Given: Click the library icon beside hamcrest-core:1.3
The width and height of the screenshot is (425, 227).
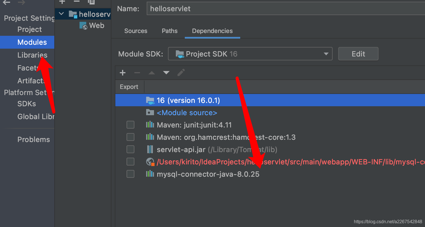Looking at the screenshot, I should tap(150, 137).
